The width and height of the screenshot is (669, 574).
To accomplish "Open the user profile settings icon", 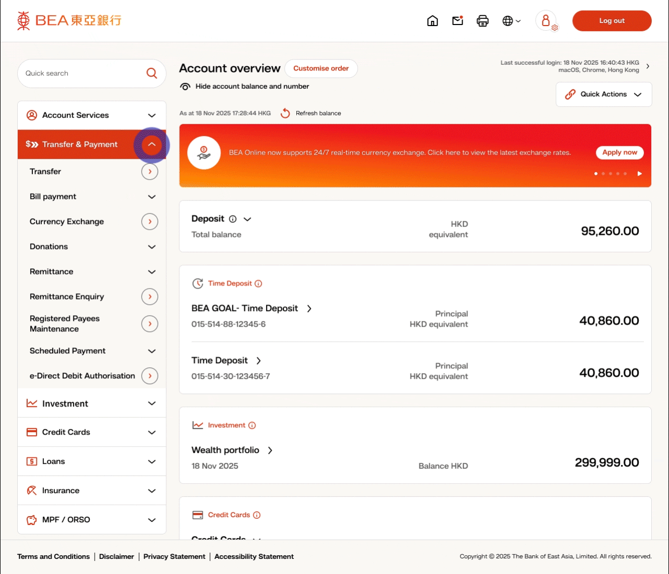I will (546, 21).
